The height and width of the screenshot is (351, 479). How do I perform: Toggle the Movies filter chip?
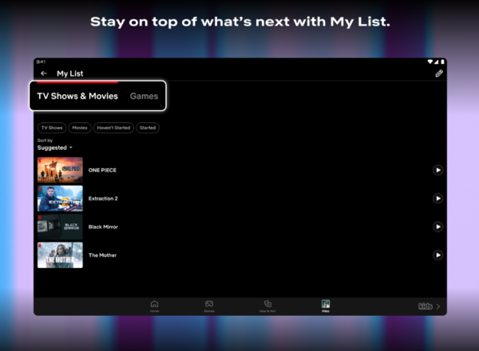[80, 128]
